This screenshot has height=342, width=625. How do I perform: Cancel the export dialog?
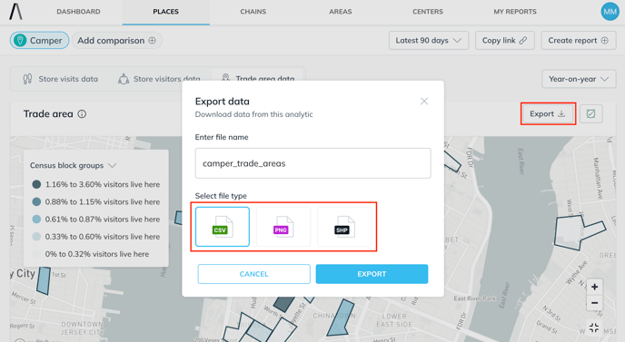click(254, 274)
